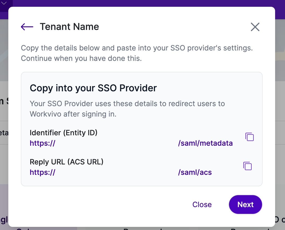The image size is (285, 230).
Task: Copy the Reply URL (ACS URL)
Action: pos(247,166)
